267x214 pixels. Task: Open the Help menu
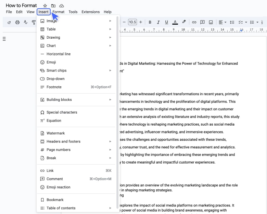pyautogui.click(x=107, y=12)
